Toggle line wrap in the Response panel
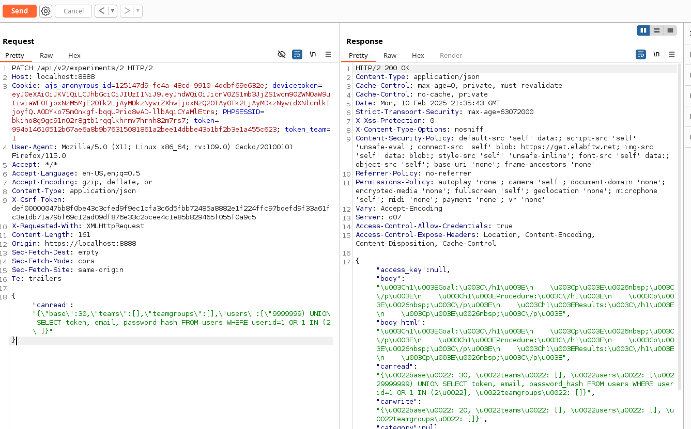Image resolution: width=691 pixels, height=429 pixels. click(641, 54)
